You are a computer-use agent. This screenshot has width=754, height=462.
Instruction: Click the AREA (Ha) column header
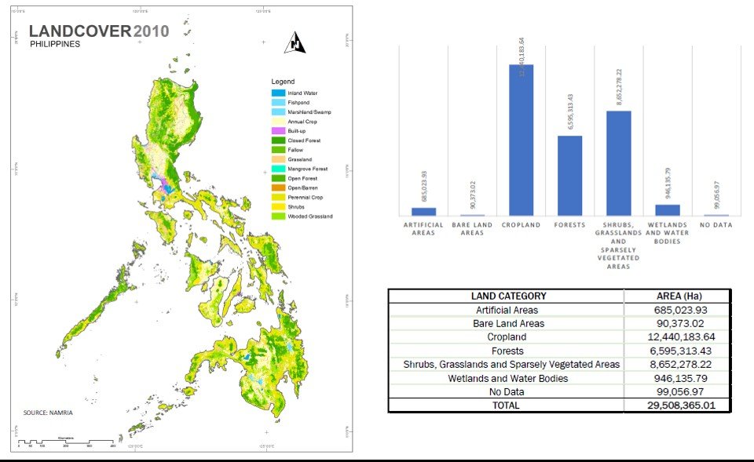[x=677, y=296]
